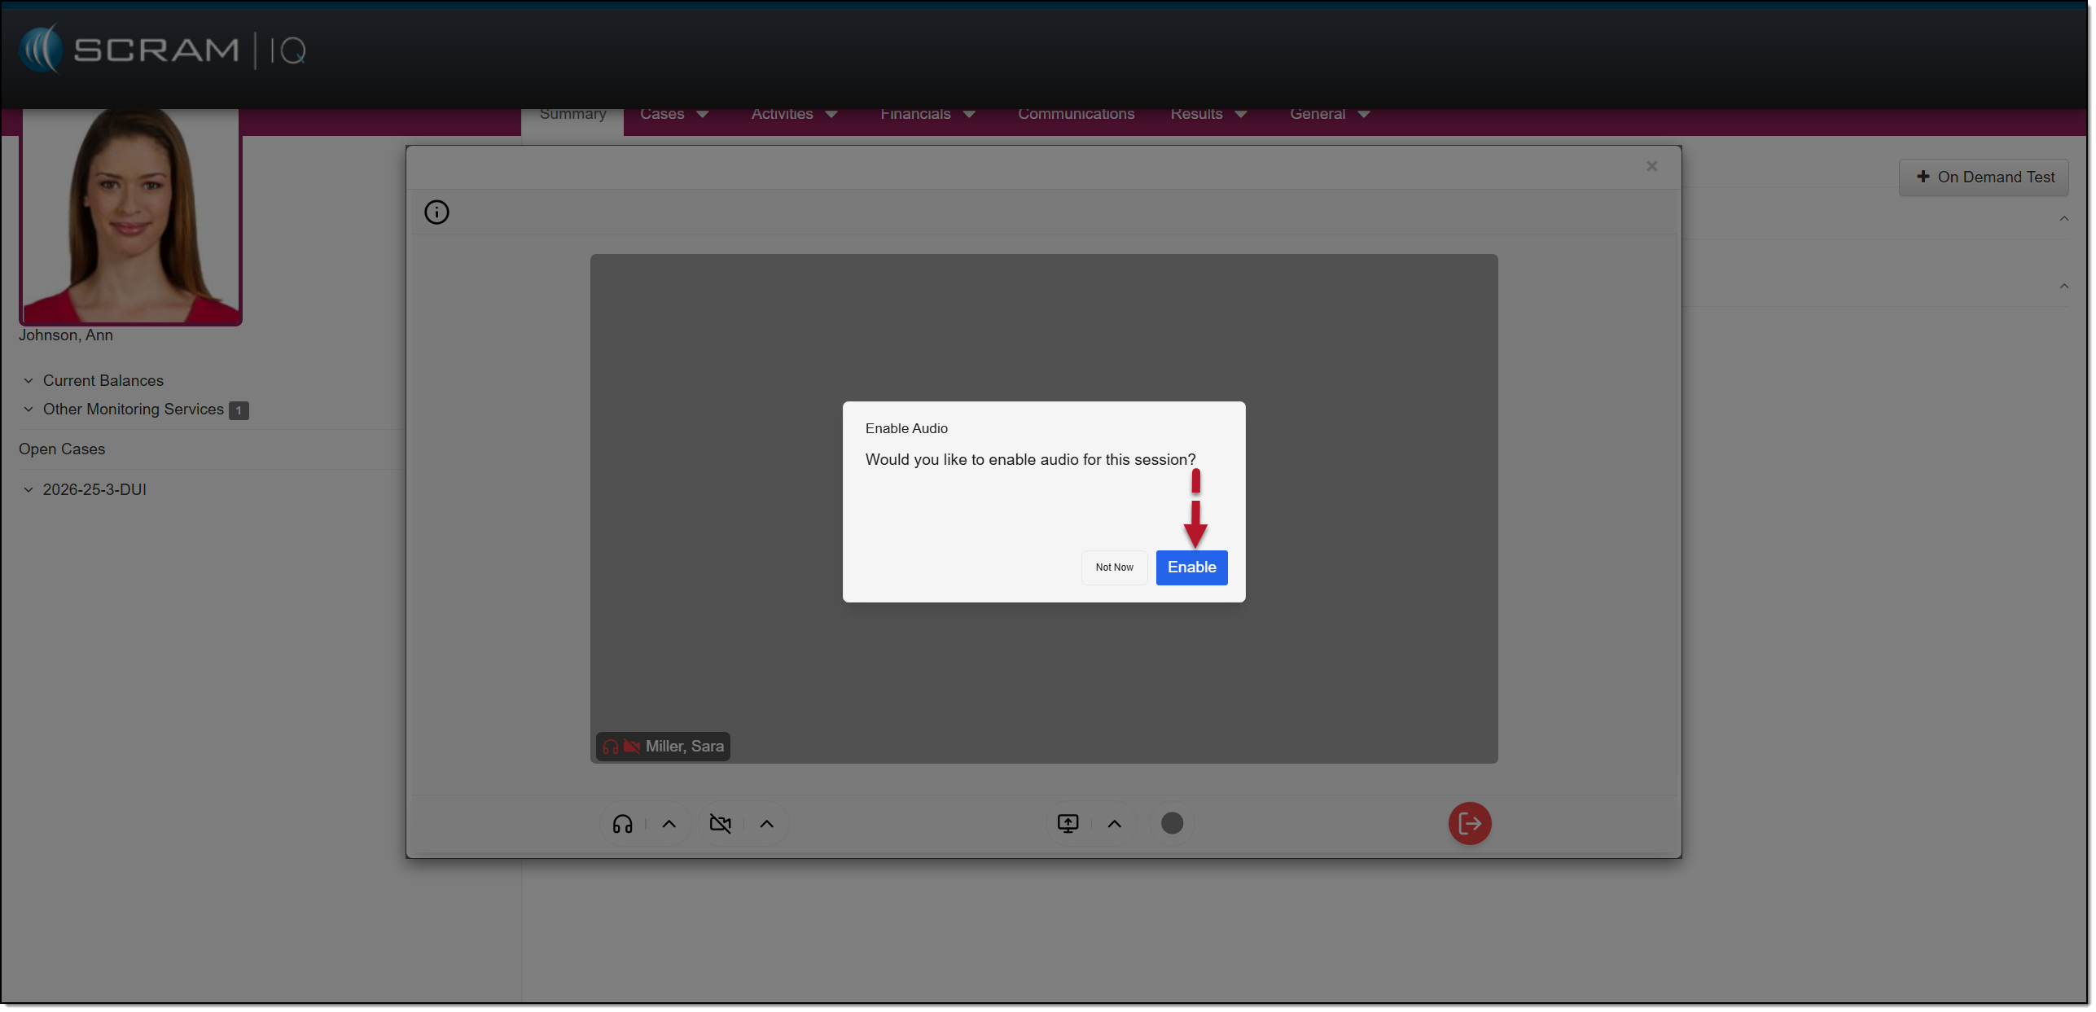Toggle the camera-off video icon
This screenshot has width=2096, height=1012.
click(x=720, y=824)
